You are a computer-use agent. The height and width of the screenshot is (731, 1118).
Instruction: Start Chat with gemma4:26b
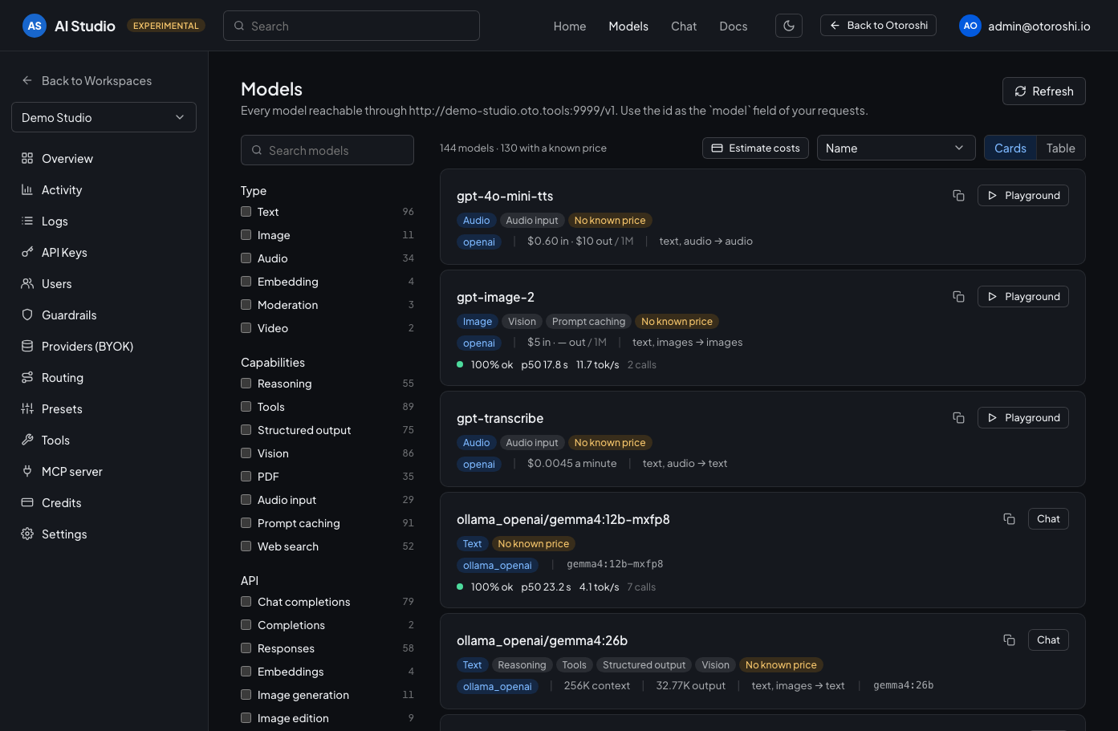click(1048, 640)
